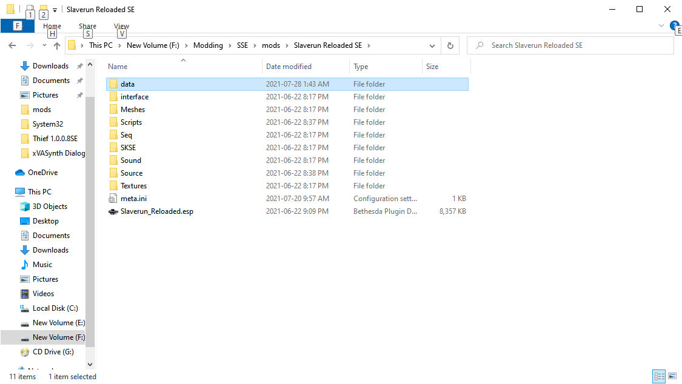Select the Slaverun_Reloaded.esp plugin icon
Screen dimensions: 682x384
(x=113, y=211)
